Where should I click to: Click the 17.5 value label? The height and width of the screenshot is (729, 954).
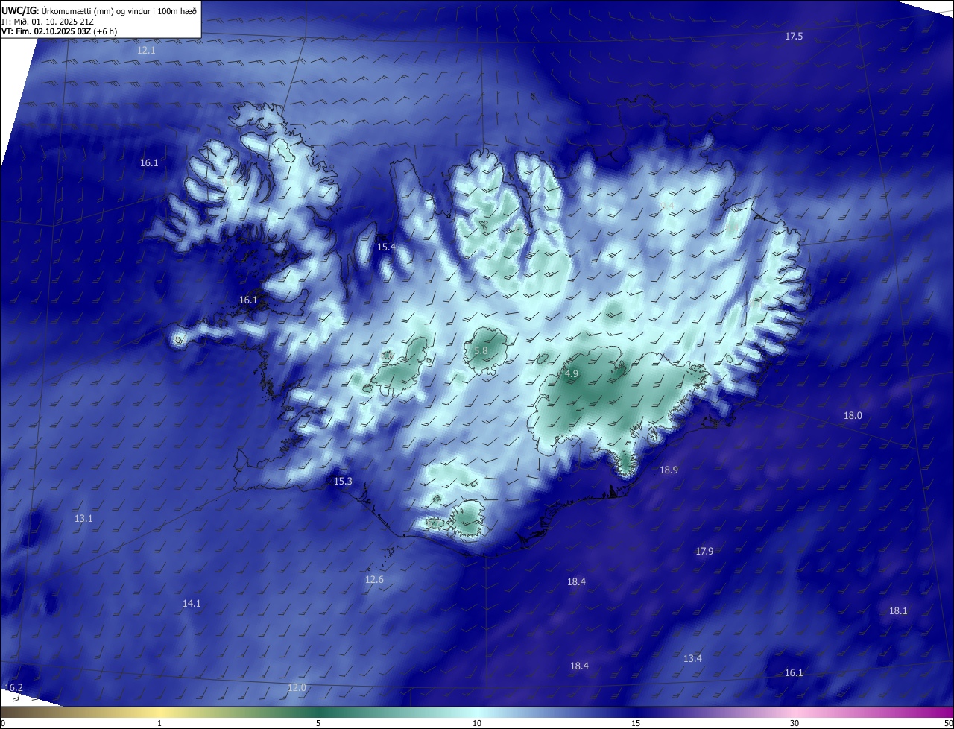click(794, 37)
